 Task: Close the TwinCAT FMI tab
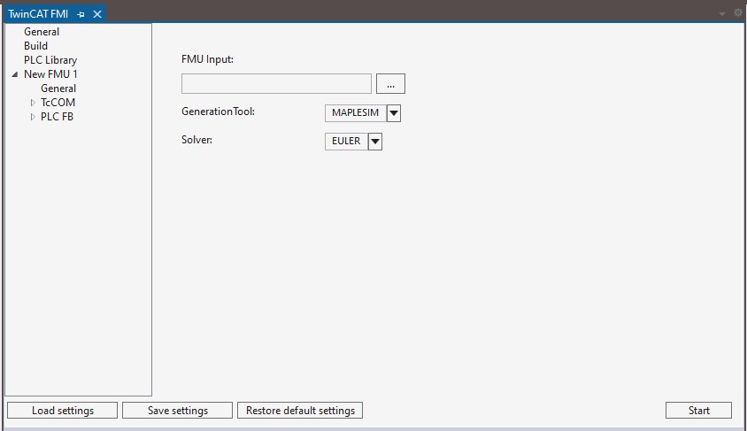(97, 14)
